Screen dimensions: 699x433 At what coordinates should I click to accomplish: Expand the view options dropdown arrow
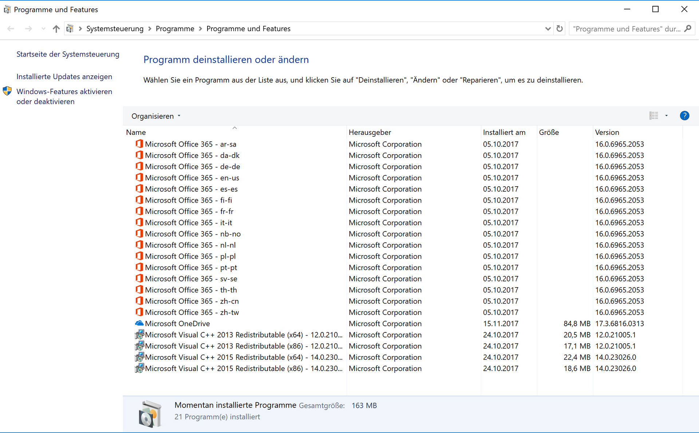666,116
